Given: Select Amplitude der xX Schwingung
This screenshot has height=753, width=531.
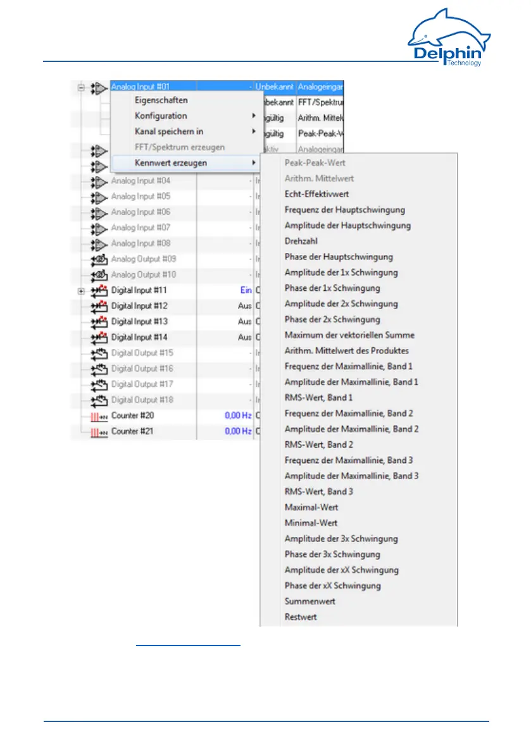Looking at the screenshot, I should pyautogui.click(x=359, y=570).
